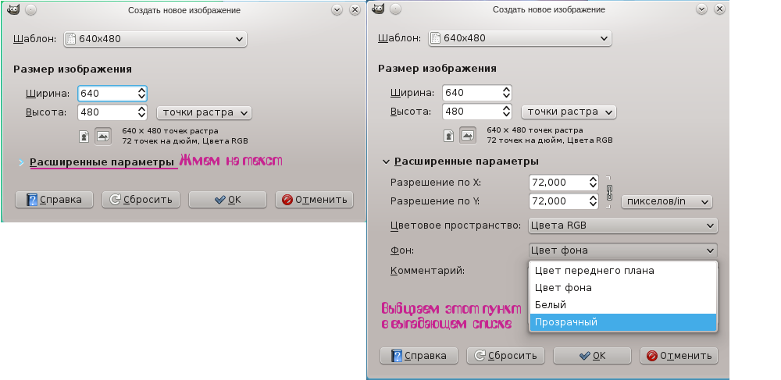
Task: Open the пикселов/in resolution unit dropdown
Action: [667, 202]
